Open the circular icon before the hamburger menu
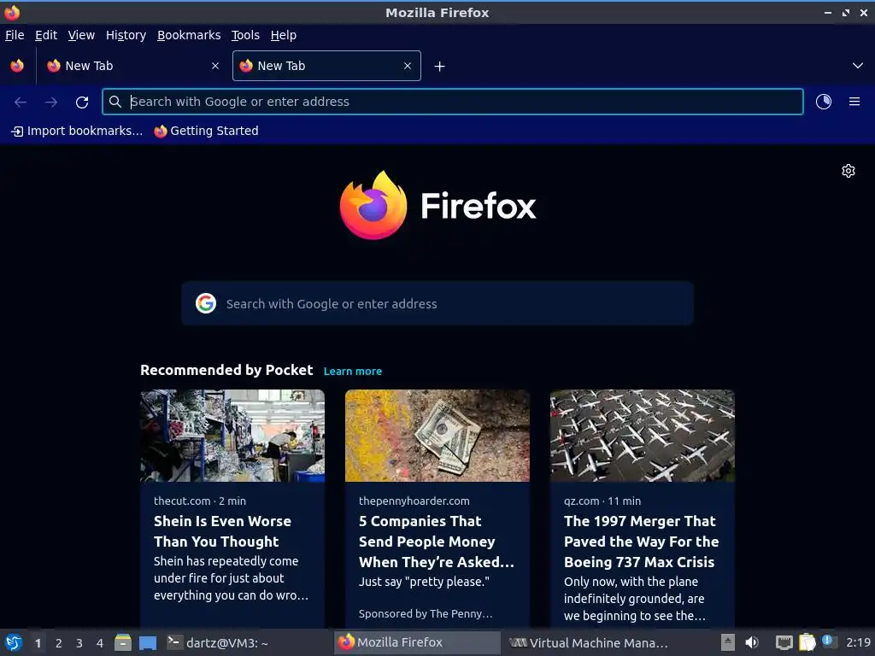Viewport: 875px width, 656px height. [824, 102]
